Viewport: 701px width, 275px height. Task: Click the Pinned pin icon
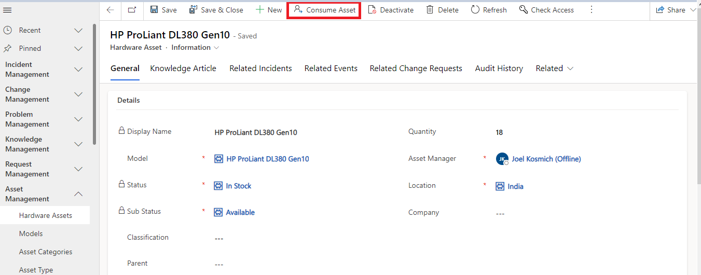[x=8, y=48]
